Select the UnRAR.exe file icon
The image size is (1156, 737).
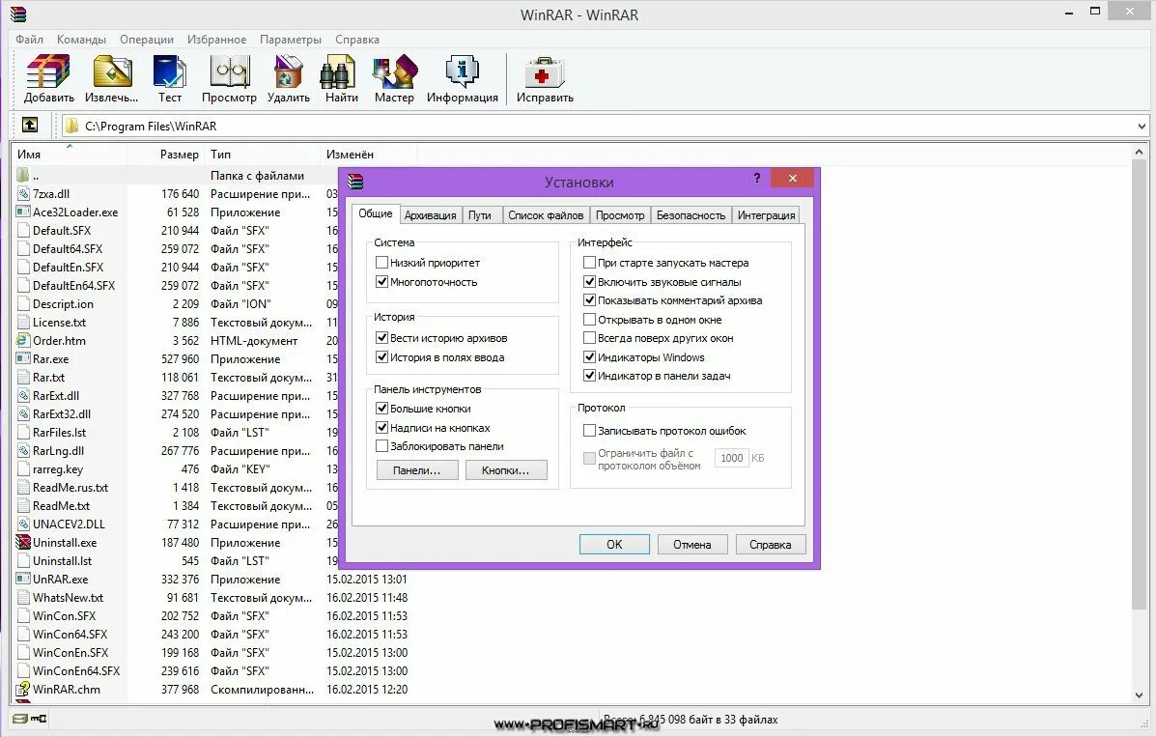click(23, 580)
